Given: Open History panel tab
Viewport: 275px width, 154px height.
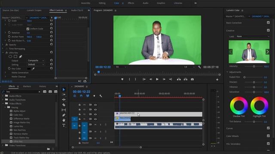Looking at the screenshot, I should [x=43, y=86].
